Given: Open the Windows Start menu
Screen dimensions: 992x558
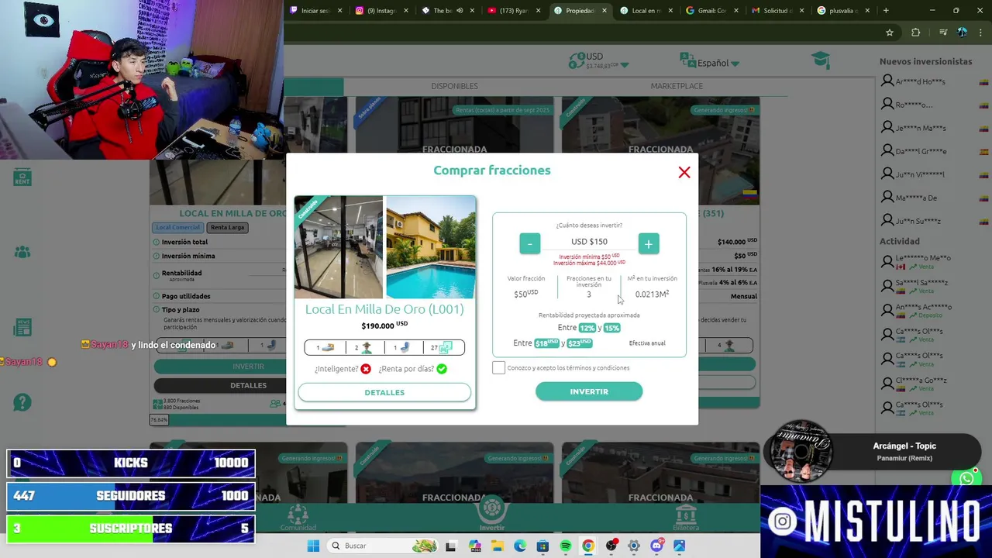Looking at the screenshot, I should pos(313,546).
